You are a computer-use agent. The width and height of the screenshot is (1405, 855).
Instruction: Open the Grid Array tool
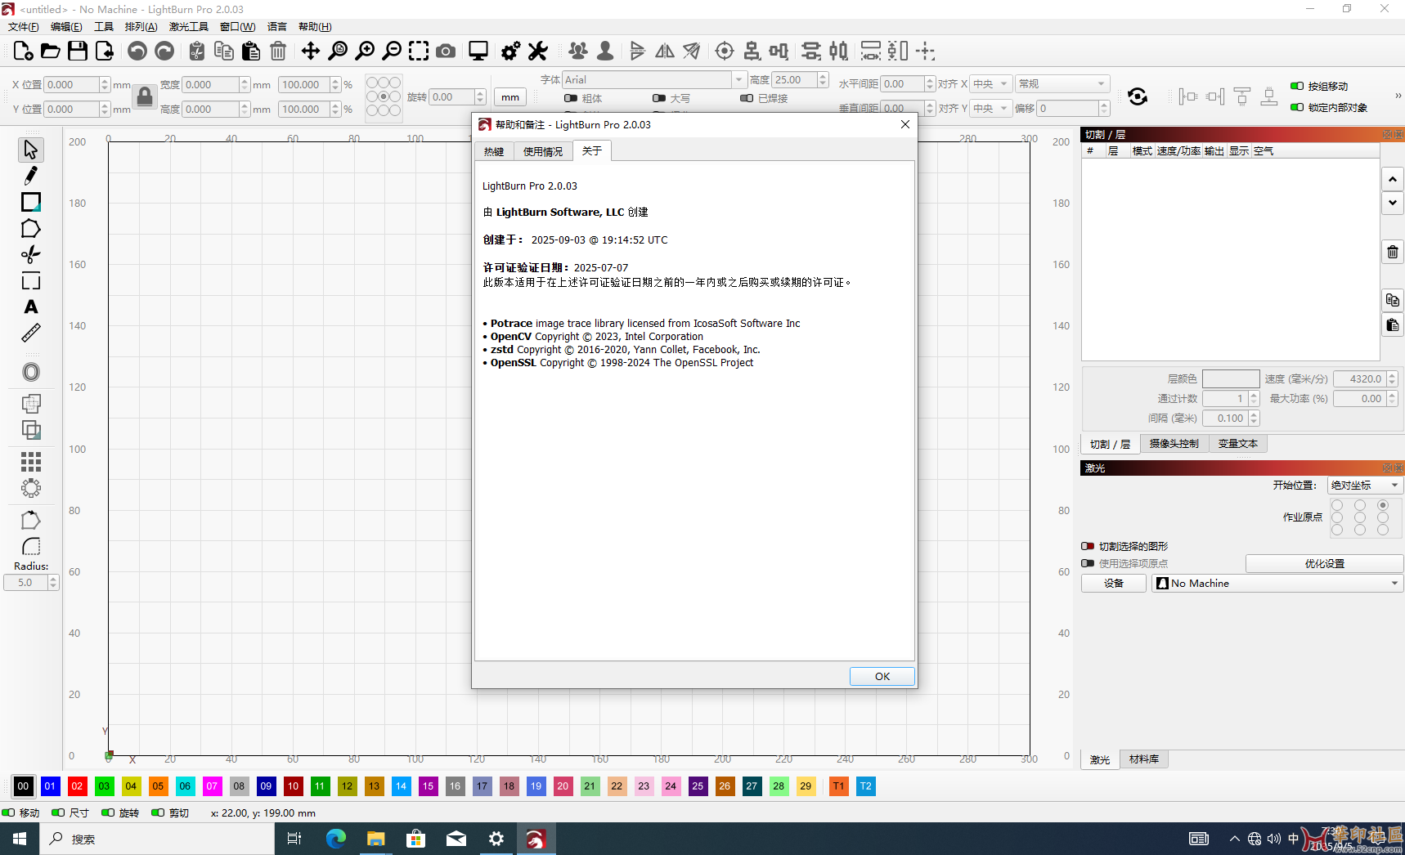coord(31,462)
